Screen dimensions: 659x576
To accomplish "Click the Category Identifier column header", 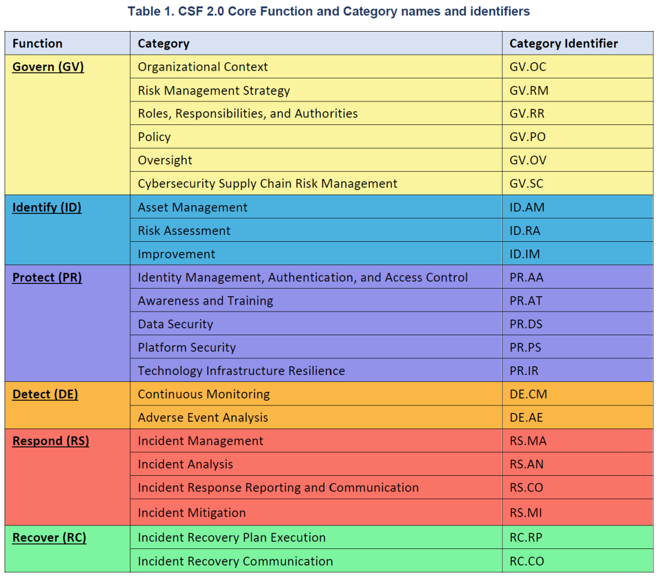I will [577, 43].
